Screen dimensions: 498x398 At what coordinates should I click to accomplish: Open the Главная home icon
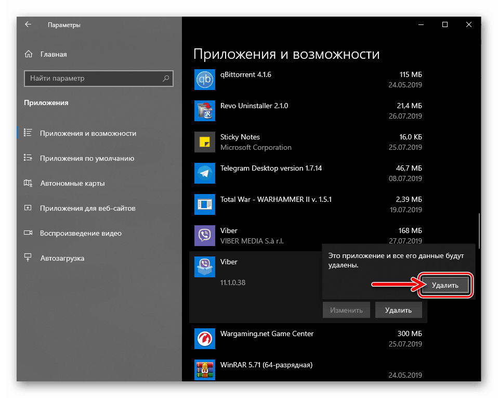pyautogui.click(x=29, y=54)
